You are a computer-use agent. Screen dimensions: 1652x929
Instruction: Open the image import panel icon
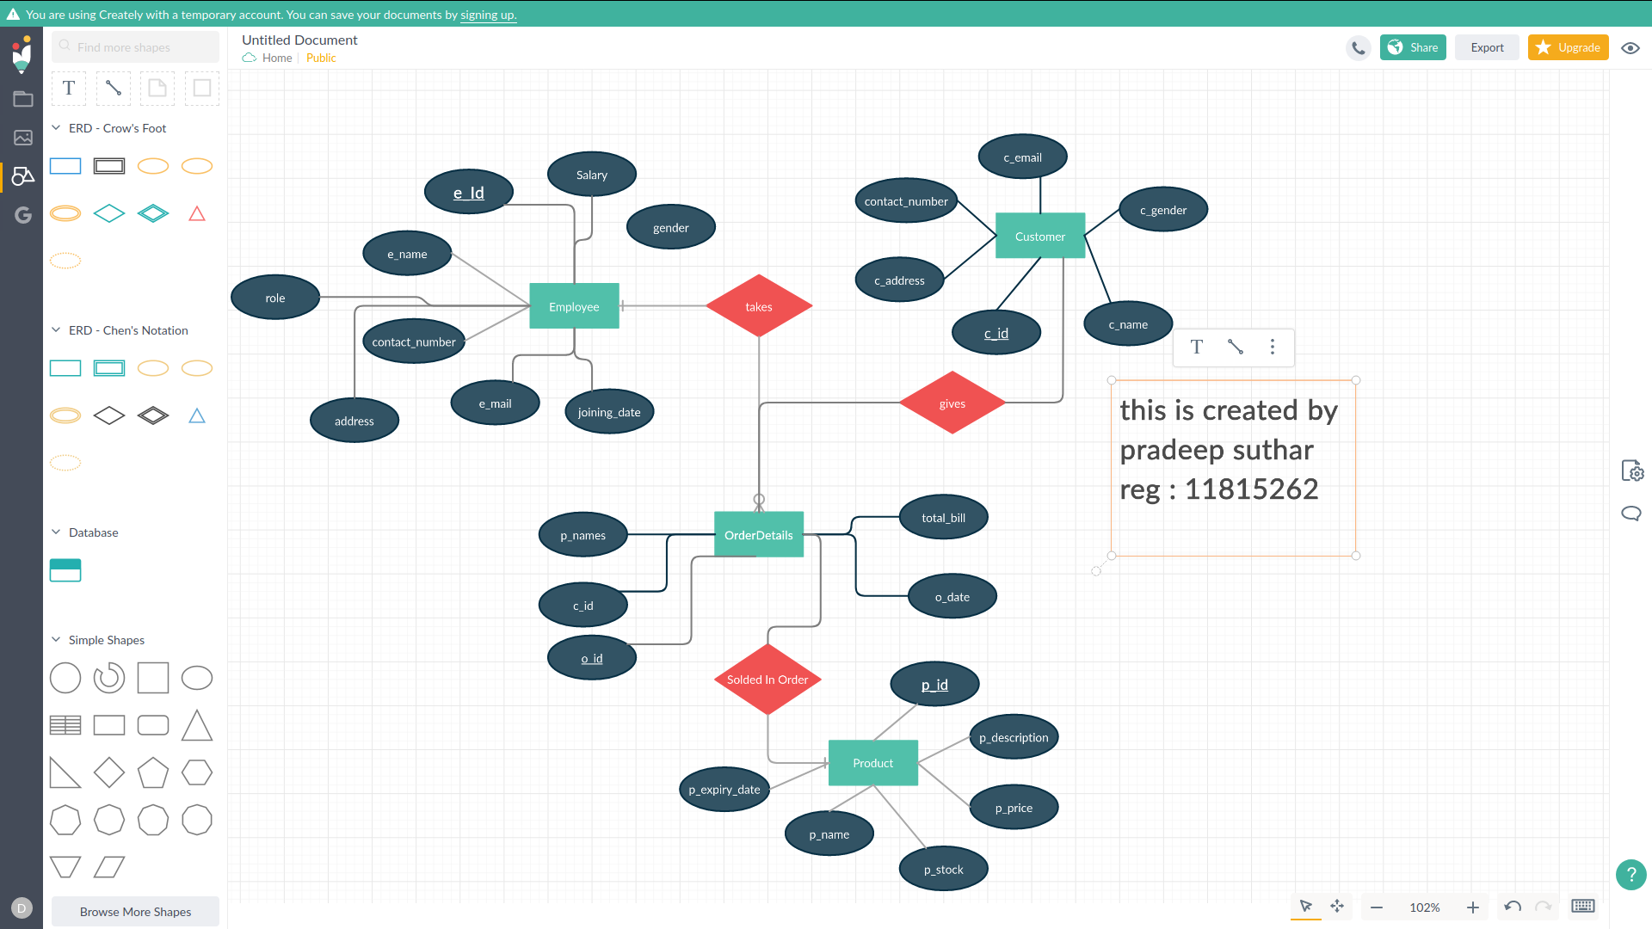point(23,138)
